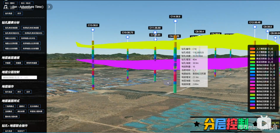This screenshot has height=133, width=280.
Task: Click 移除所有面层 remove all surfaces button
Action: [31, 63]
